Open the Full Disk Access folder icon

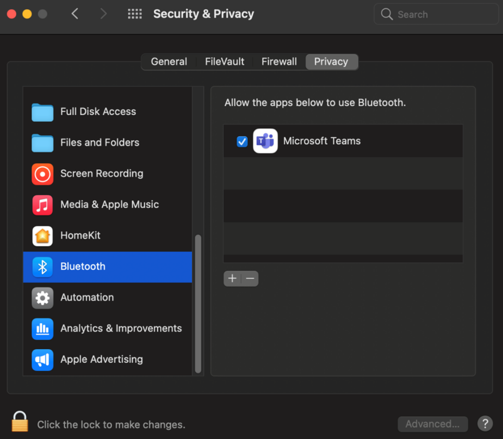[42, 112]
